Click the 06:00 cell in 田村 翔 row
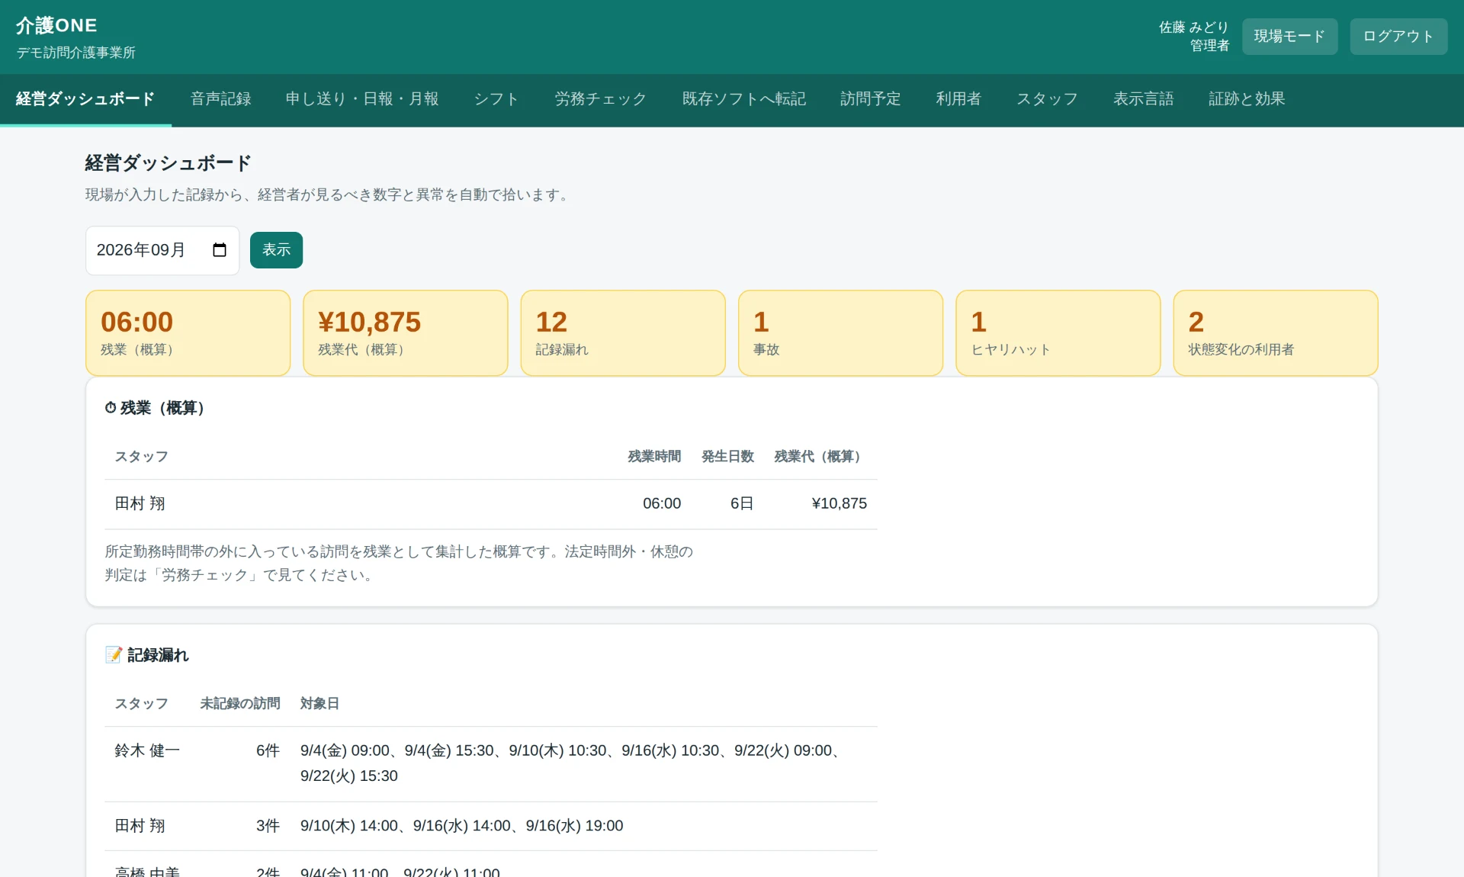 tap(662, 504)
